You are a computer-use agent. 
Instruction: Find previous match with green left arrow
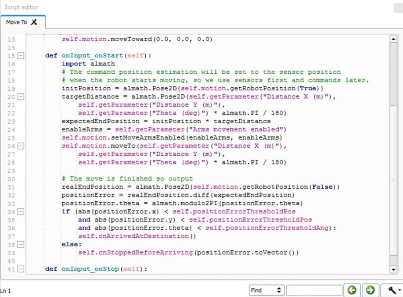point(352,290)
